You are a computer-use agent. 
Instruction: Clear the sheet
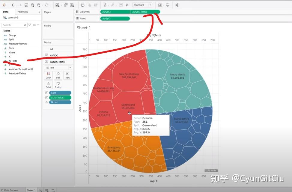click(72, 5)
